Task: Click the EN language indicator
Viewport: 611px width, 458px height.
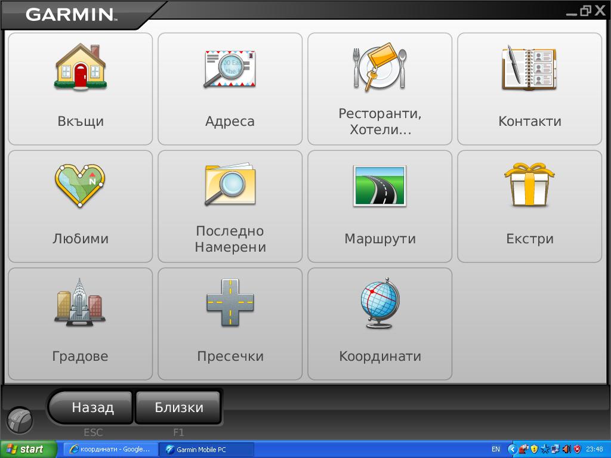Action: click(496, 450)
